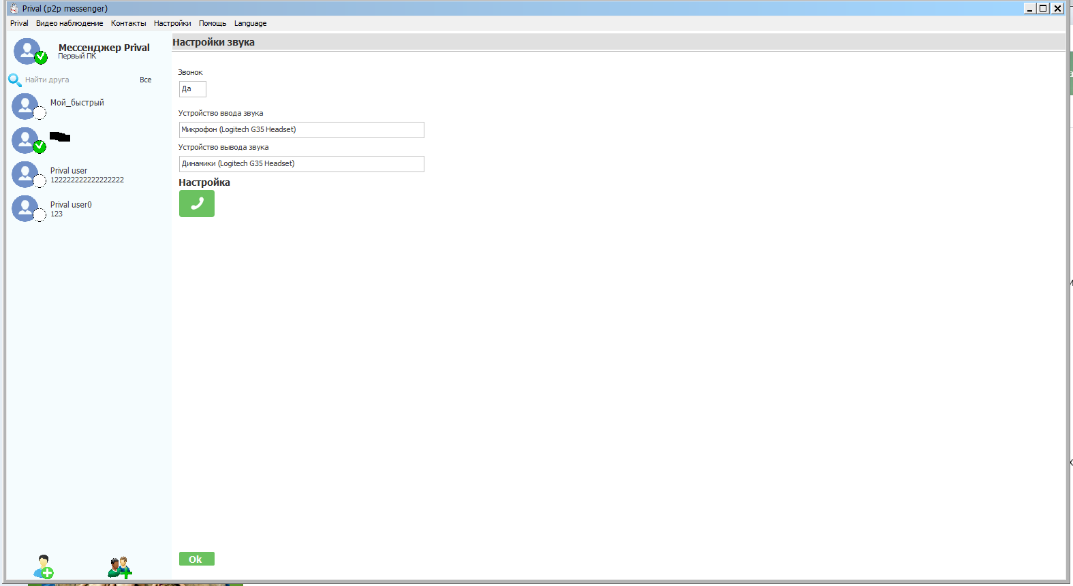Viewport: 1073px width, 586px height.
Task: Open the sound input device dropdown
Action: click(301, 130)
